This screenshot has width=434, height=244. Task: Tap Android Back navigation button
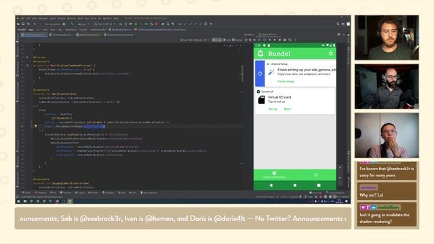(x=271, y=185)
